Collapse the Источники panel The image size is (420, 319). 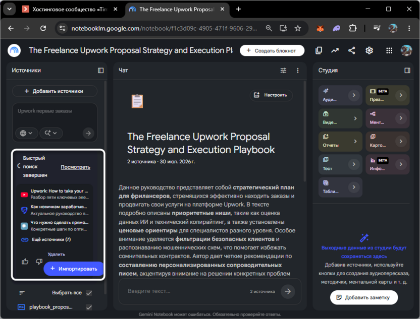pyautogui.click(x=101, y=71)
